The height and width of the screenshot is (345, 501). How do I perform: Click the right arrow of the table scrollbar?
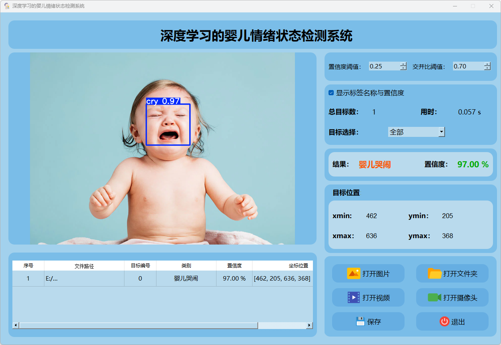pyautogui.click(x=309, y=325)
